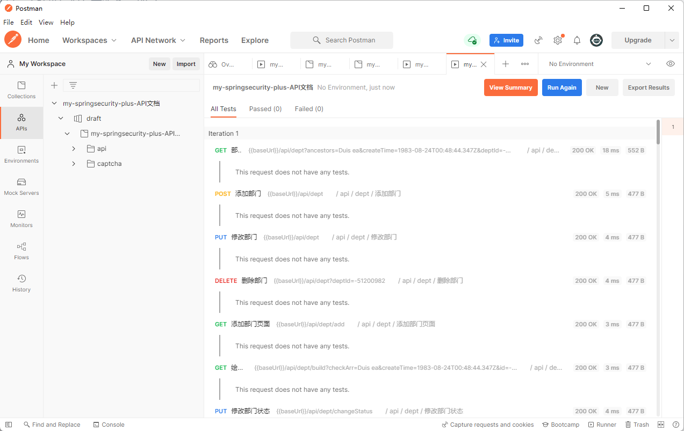This screenshot has height=431, width=684.
Task: Click the Export Results button
Action: 649,87
